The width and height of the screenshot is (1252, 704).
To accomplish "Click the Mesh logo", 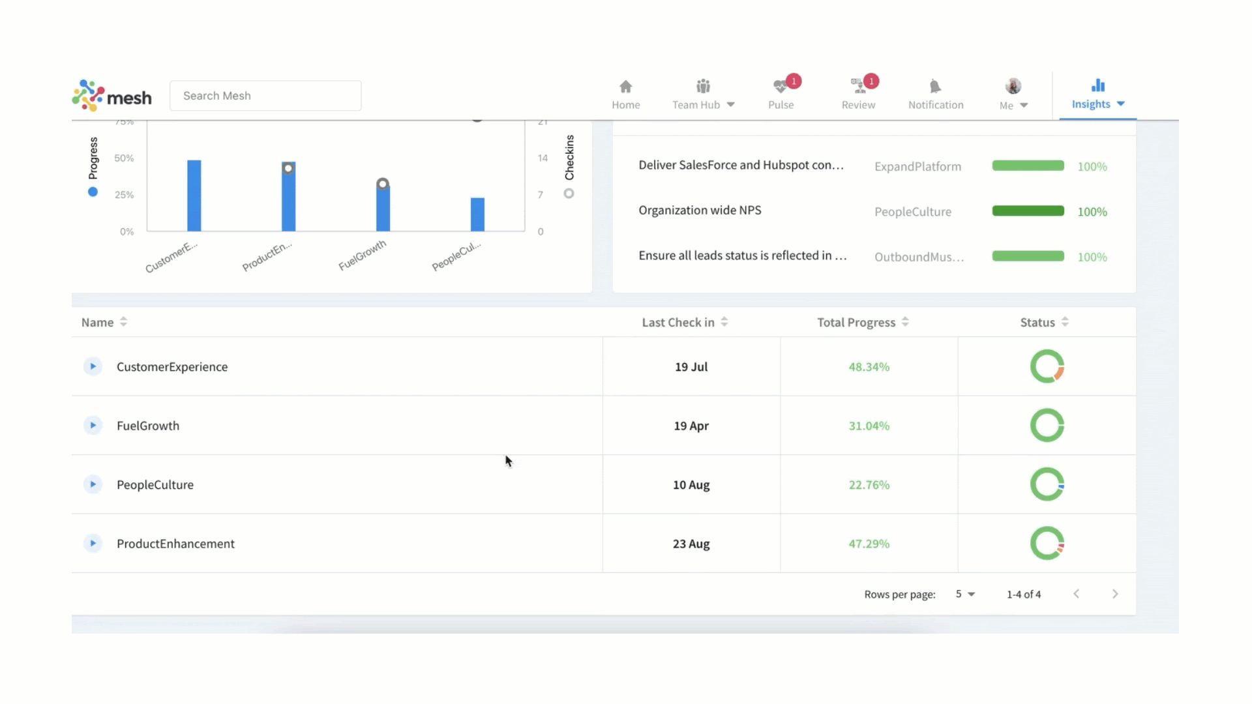I will (x=112, y=96).
